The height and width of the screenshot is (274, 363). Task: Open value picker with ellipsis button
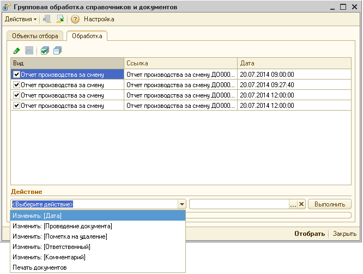click(x=293, y=204)
